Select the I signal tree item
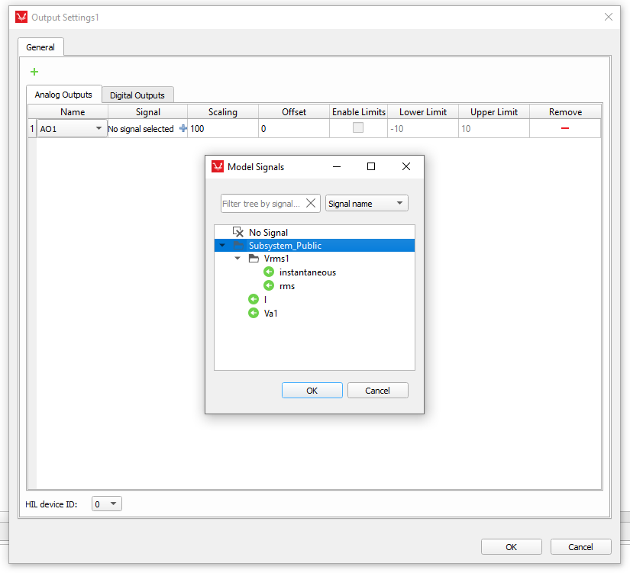This screenshot has width=630, height=573. pos(265,300)
